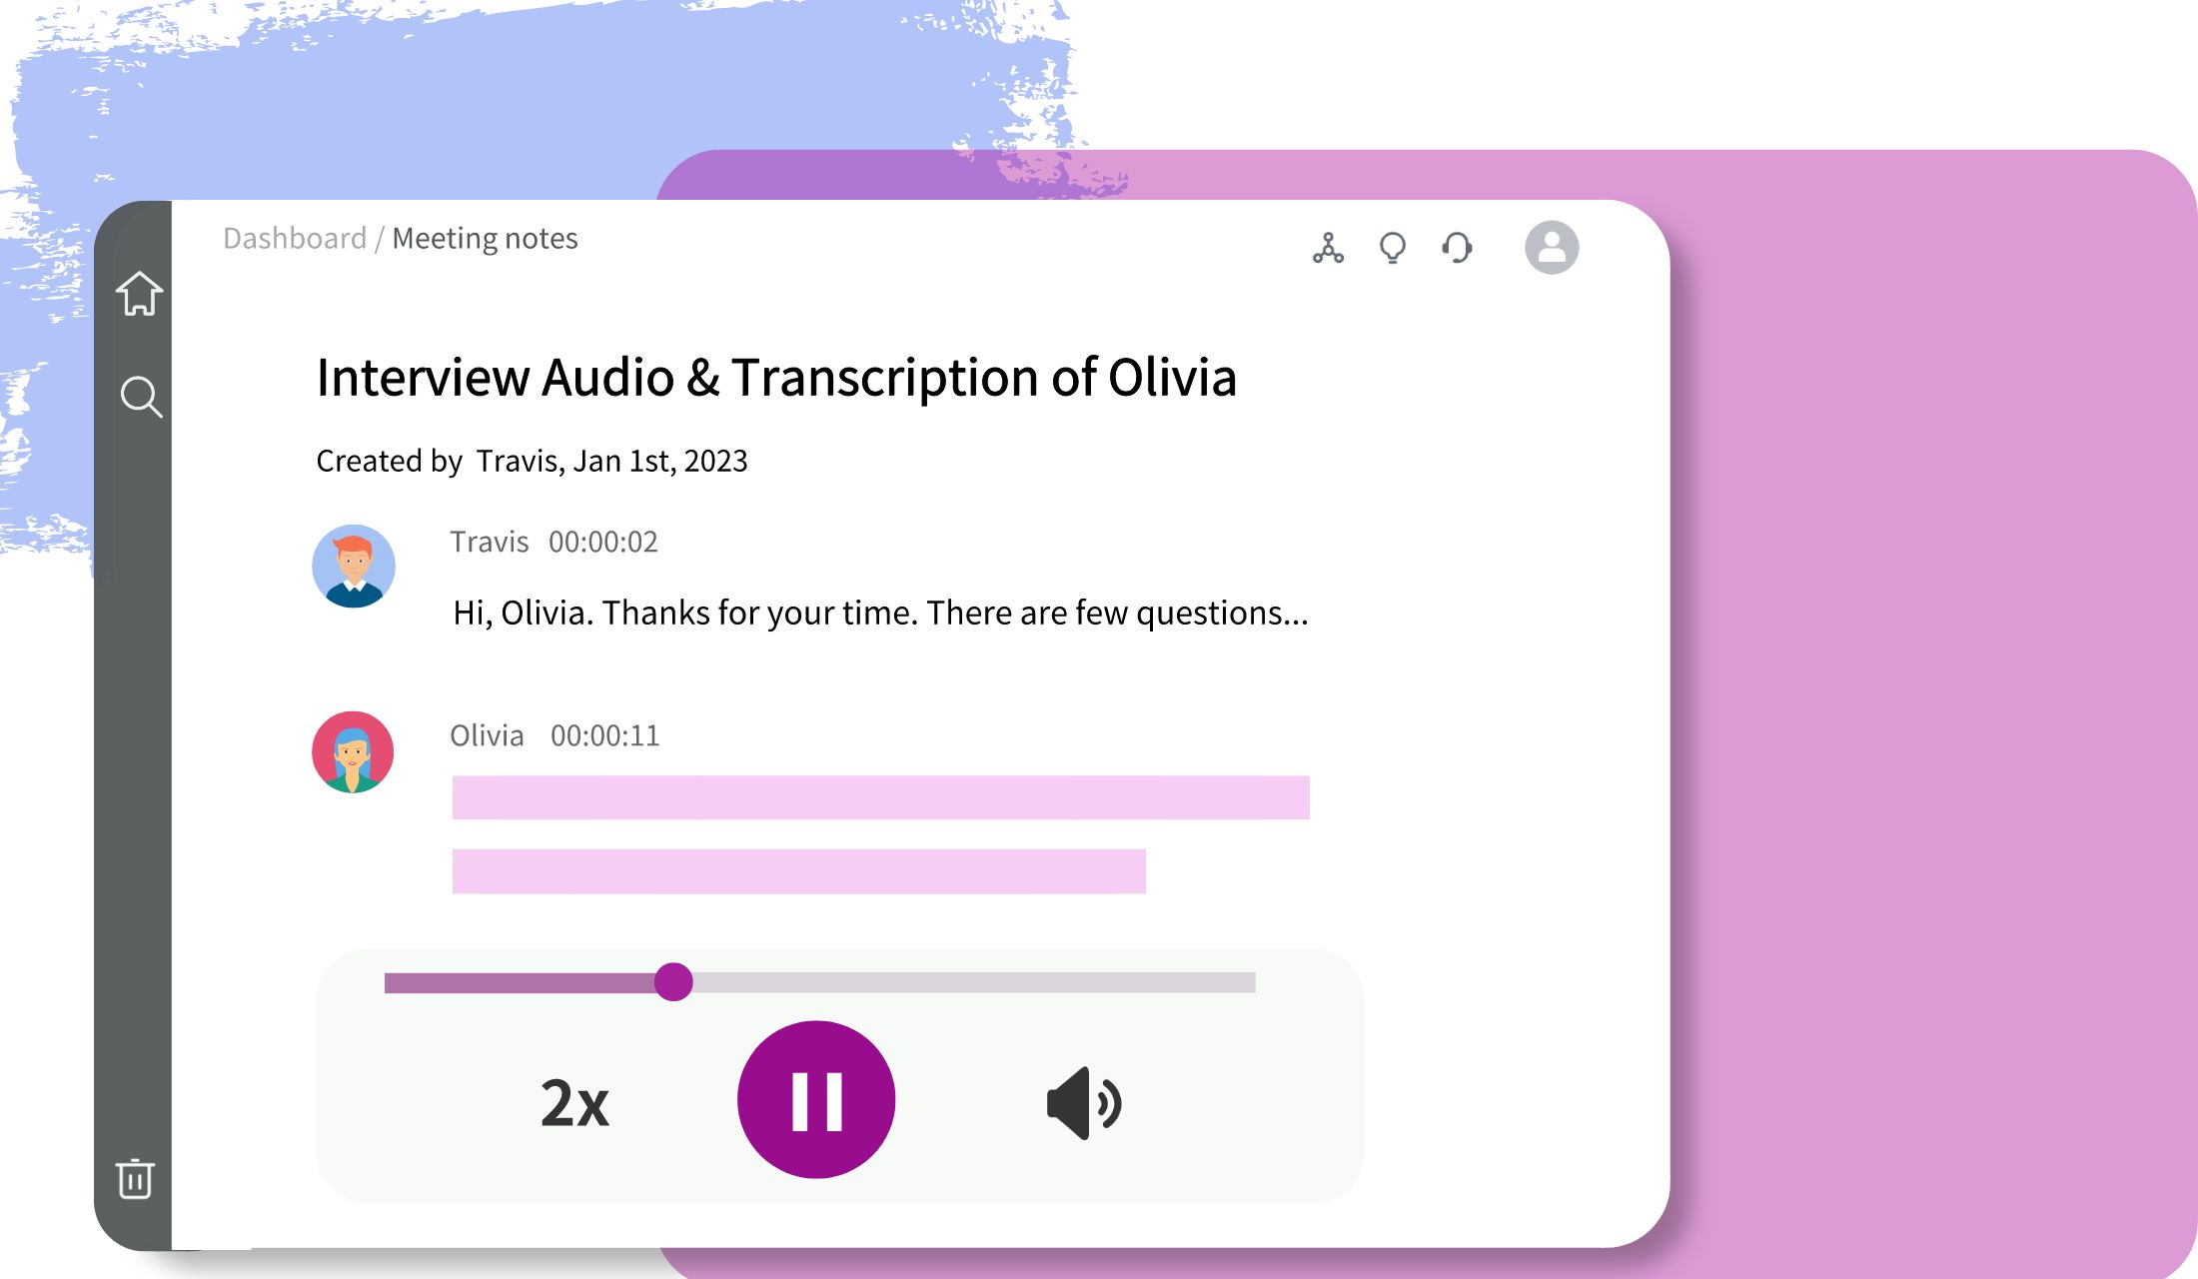The width and height of the screenshot is (2198, 1279).
Task: Click Travis's avatar thumbnail
Action: point(354,567)
